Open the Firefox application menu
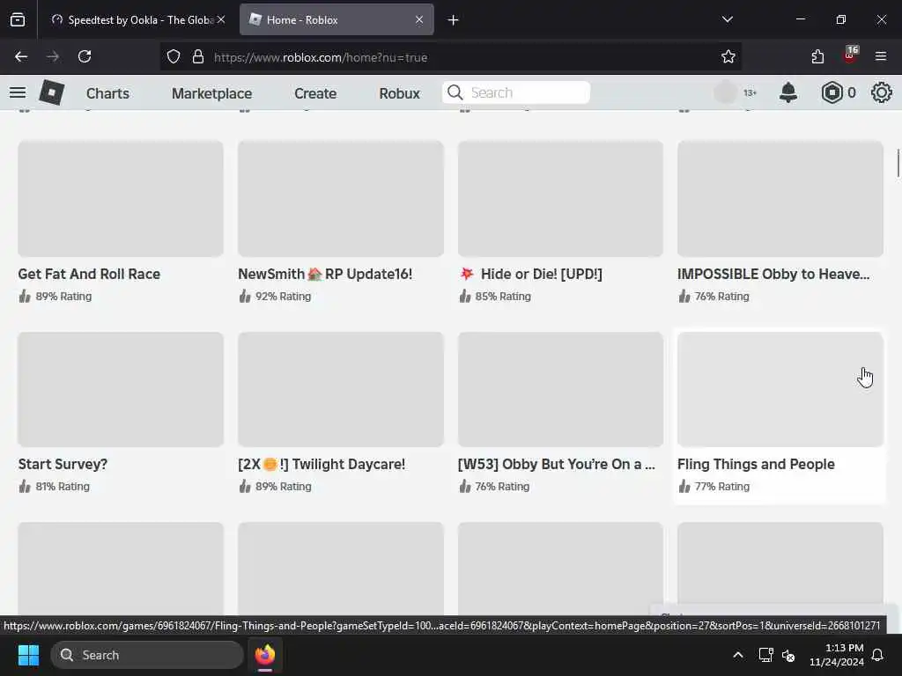The width and height of the screenshot is (902, 676). 881,56
